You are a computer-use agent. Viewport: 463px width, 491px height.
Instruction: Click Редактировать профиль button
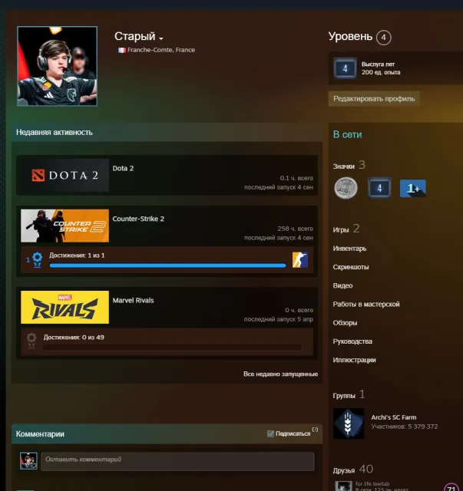pos(374,99)
